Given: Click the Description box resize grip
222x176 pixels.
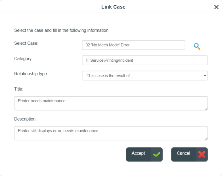Looking at the screenshot, I should (206, 139).
